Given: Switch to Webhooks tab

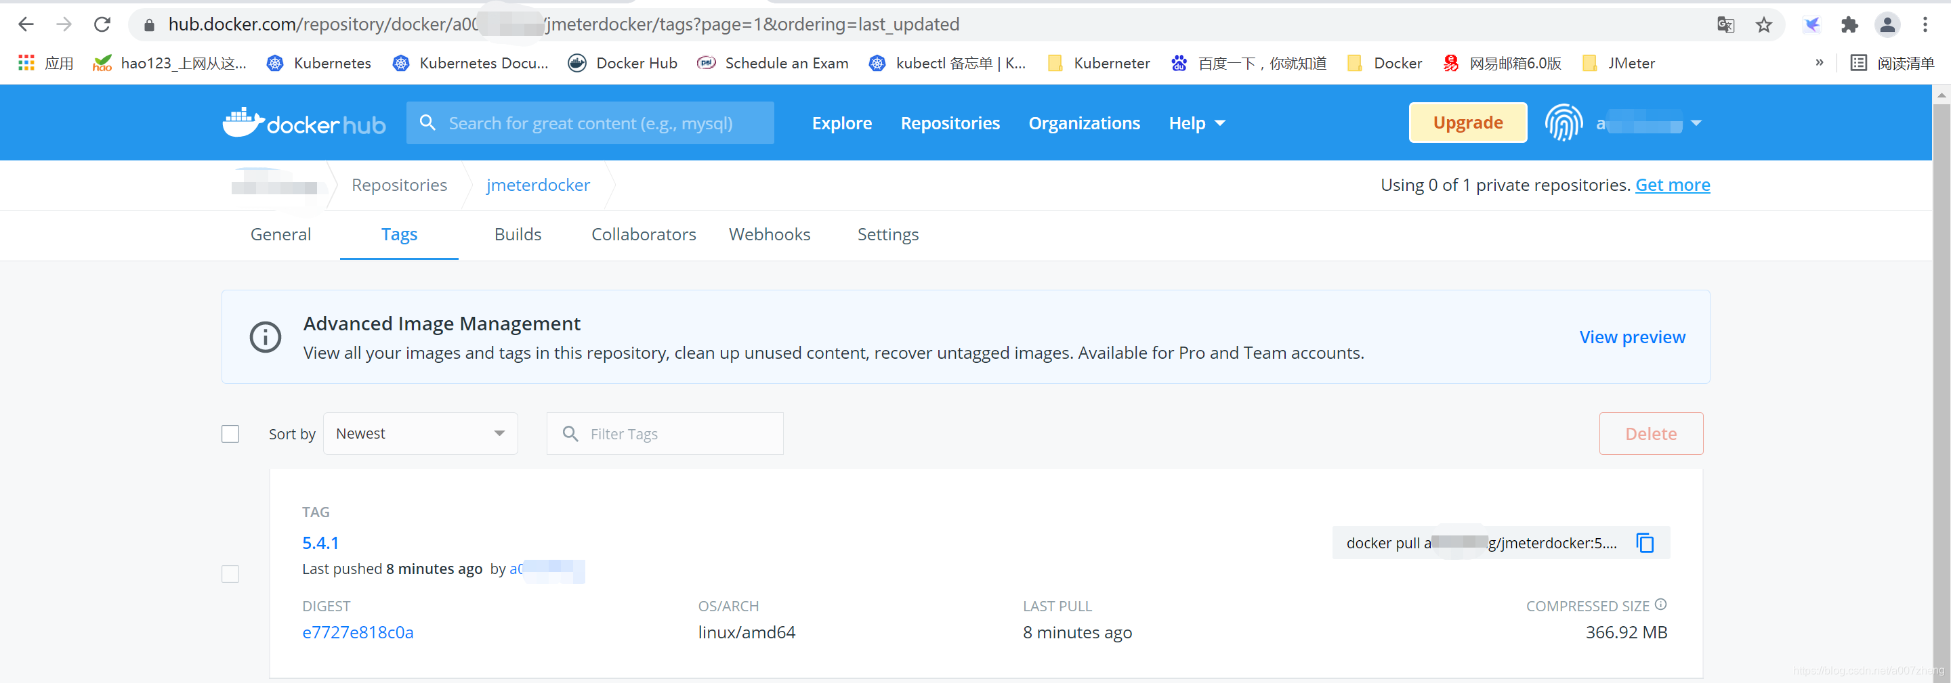Looking at the screenshot, I should [x=769, y=235].
